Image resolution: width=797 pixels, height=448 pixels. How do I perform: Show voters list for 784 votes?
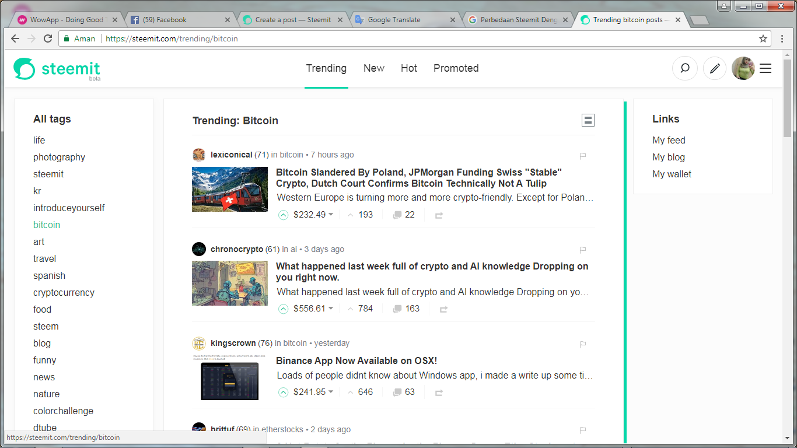point(360,309)
